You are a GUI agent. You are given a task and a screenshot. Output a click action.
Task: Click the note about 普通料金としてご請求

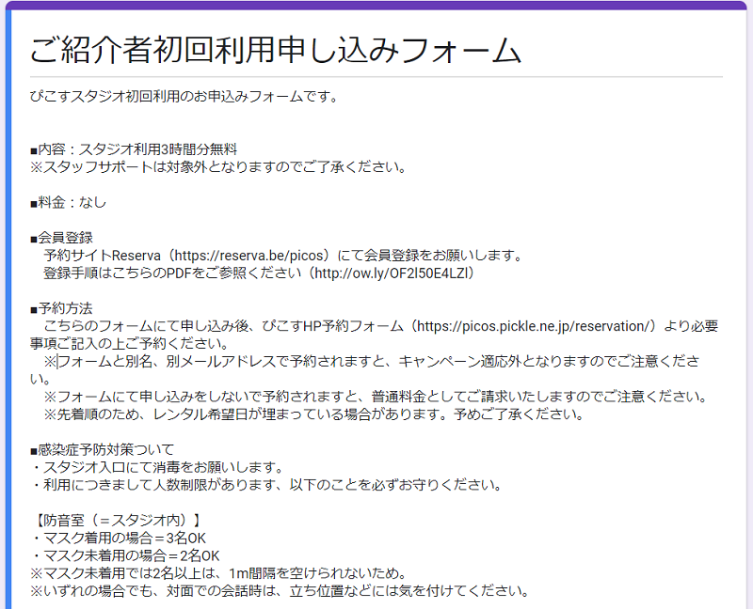(x=376, y=397)
